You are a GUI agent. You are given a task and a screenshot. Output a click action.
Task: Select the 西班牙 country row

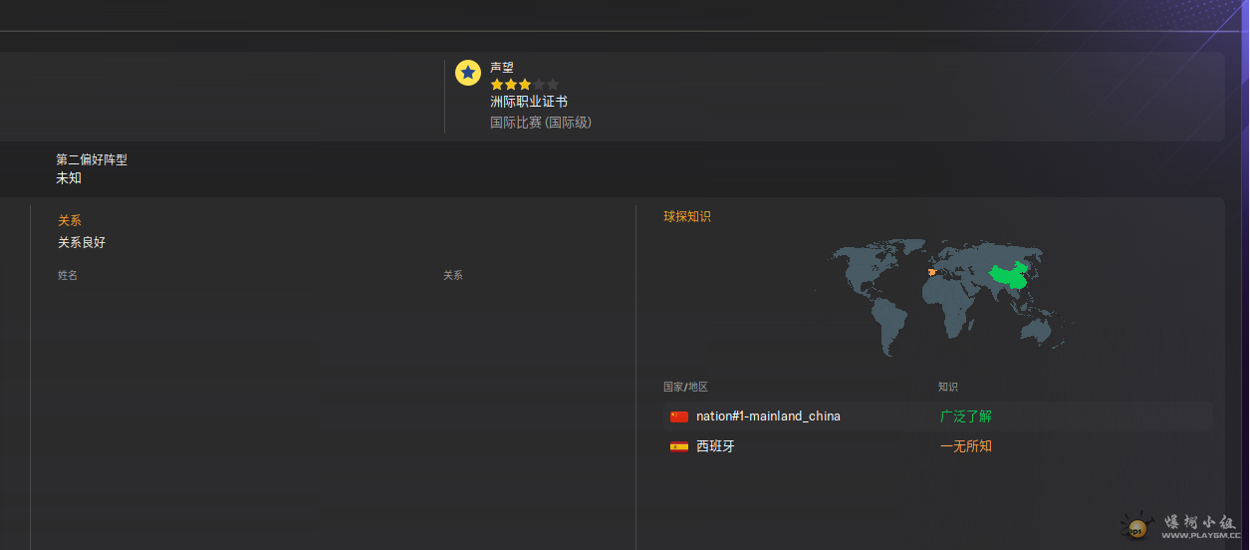(x=938, y=446)
